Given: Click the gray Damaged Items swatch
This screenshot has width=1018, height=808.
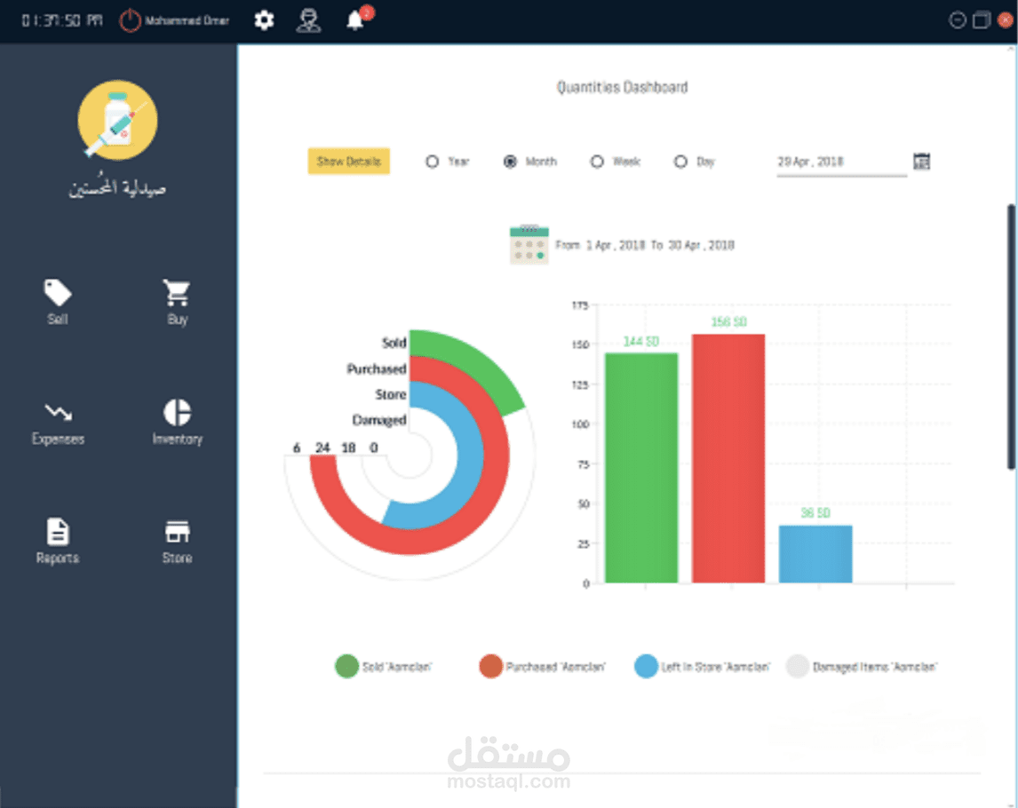Looking at the screenshot, I should [x=798, y=667].
